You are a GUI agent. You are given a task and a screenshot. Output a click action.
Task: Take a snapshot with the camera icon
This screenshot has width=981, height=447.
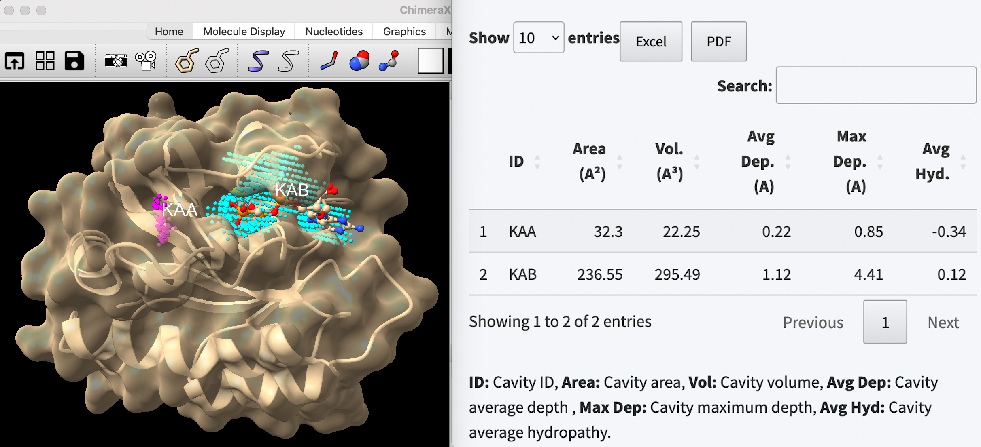point(115,61)
